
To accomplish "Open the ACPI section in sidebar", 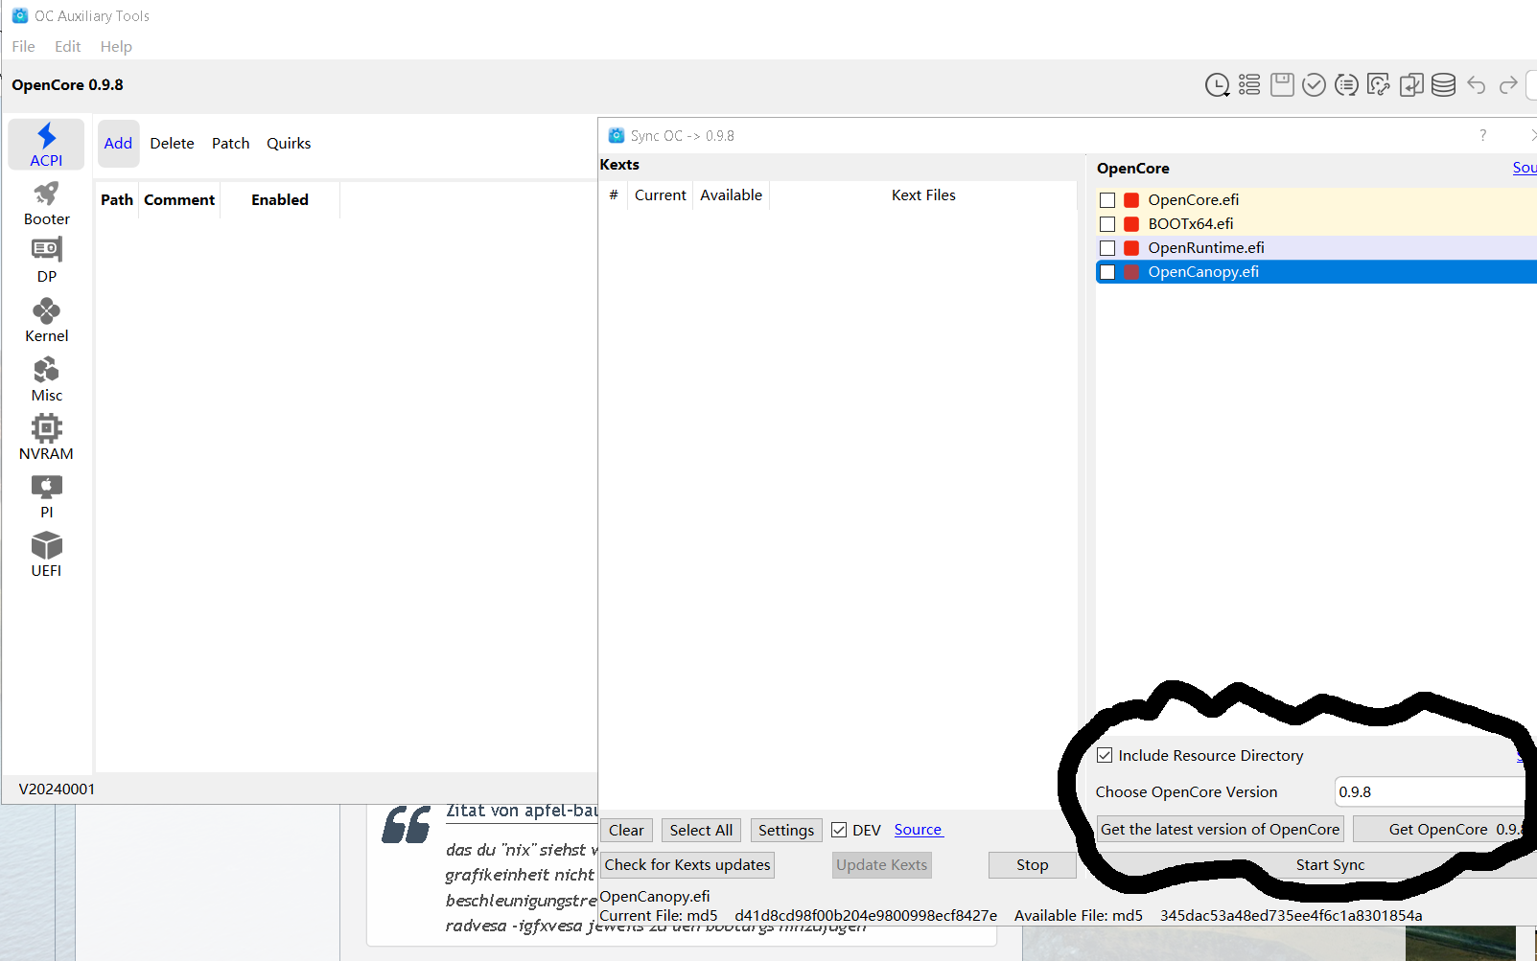I will [x=46, y=145].
